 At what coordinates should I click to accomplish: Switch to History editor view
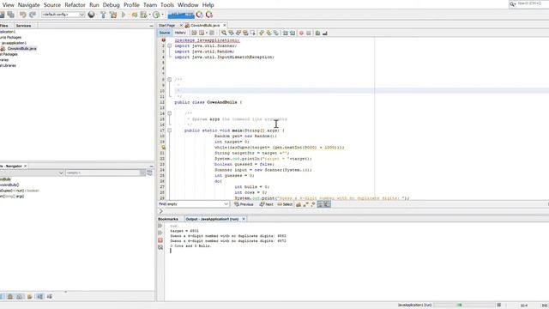(x=180, y=33)
